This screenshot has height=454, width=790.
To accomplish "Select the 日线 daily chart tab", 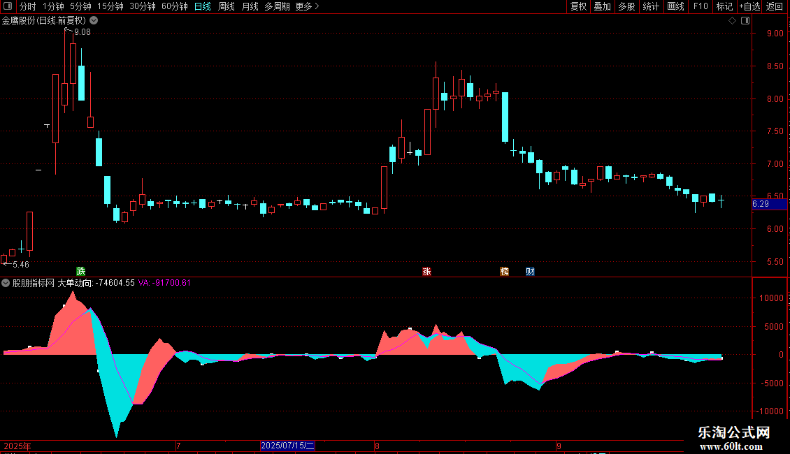I will point(203,6).
